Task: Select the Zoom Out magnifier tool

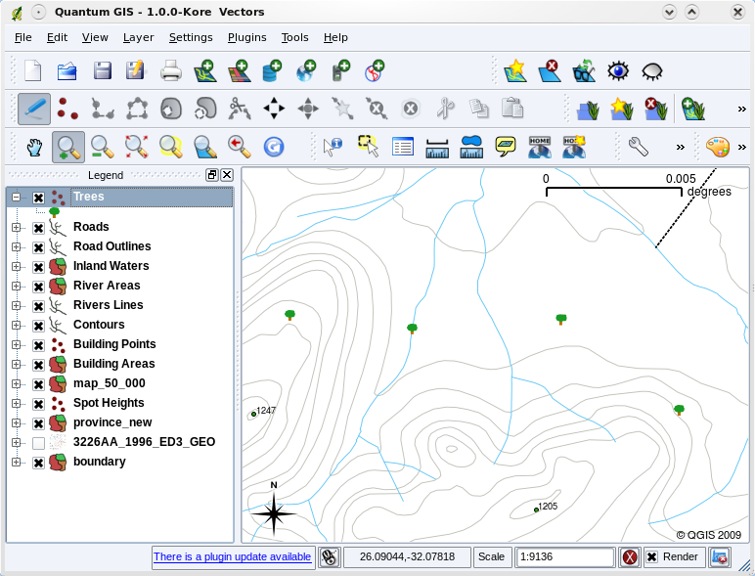Action: 102,147
